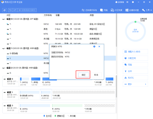Click the help question icon in title bar

[133, 2]
